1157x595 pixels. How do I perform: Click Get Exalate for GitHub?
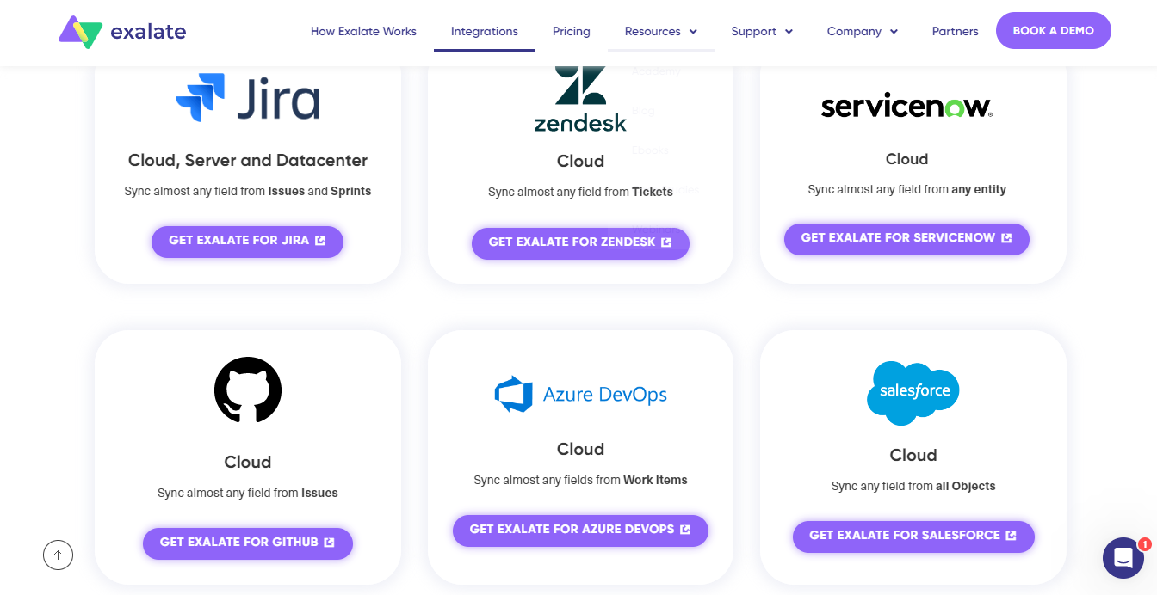pos(248,543)
